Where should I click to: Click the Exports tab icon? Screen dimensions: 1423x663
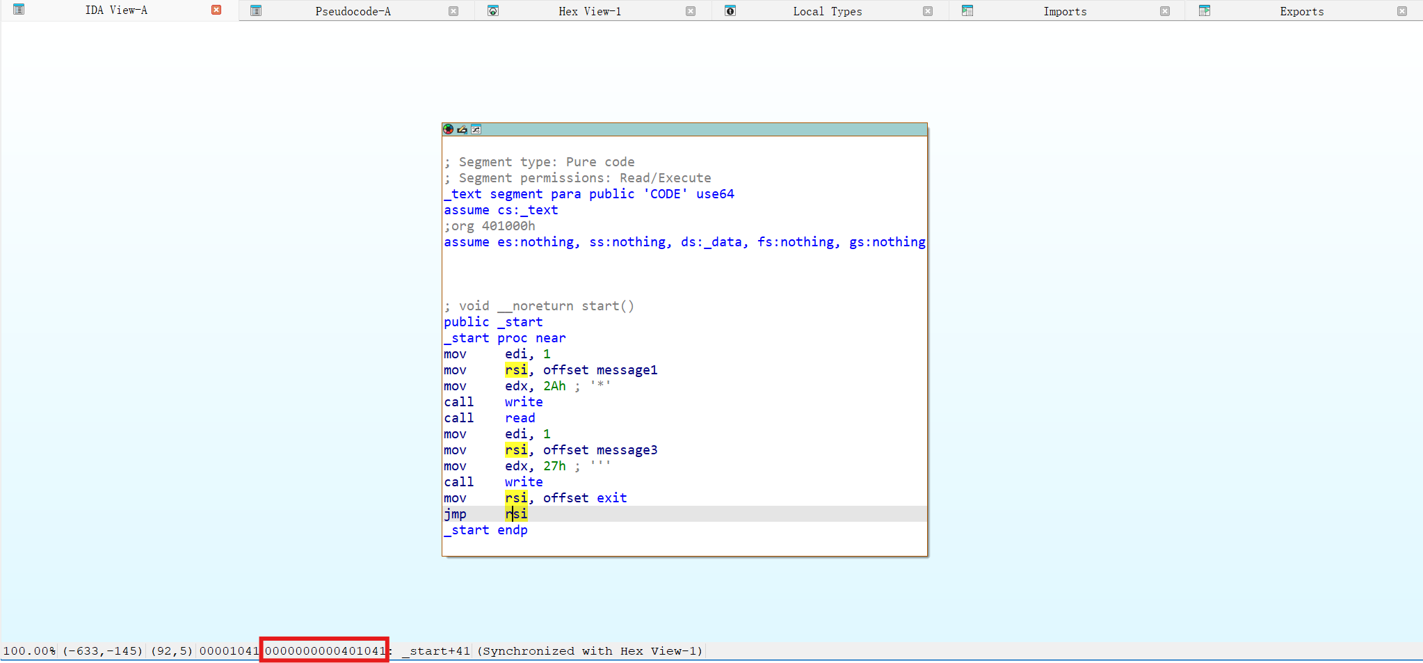click(x=1205, y=10)
